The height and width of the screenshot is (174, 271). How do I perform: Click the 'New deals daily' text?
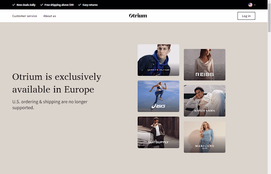[26, 5]
